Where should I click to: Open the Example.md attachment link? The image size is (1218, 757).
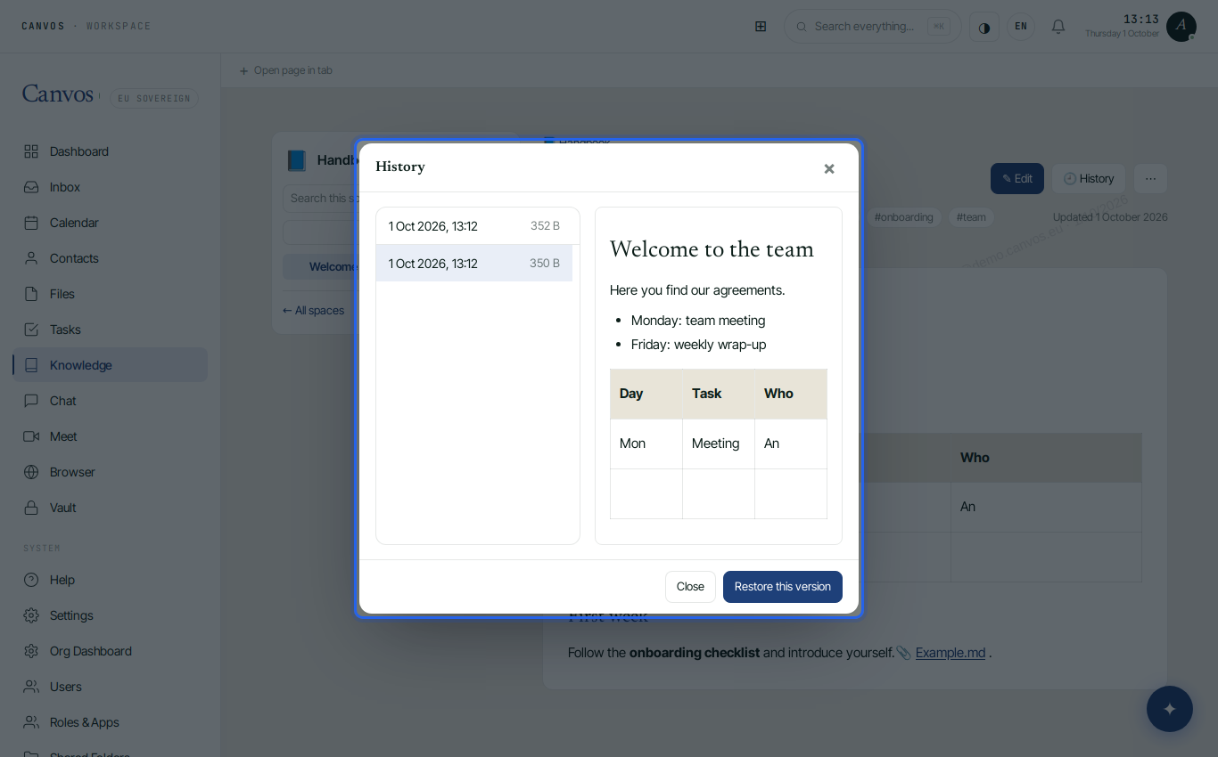951,653
